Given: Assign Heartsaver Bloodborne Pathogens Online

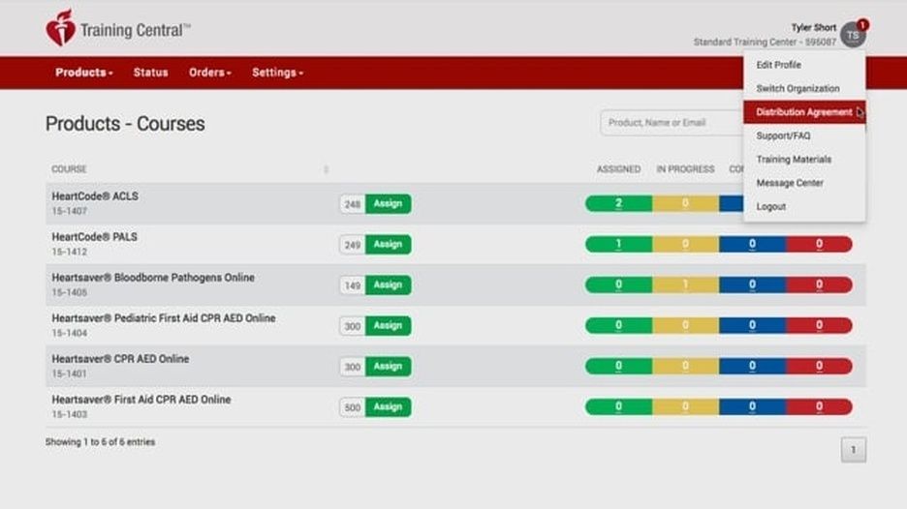Looking at the screenshot, I should (x=389, y=284).
